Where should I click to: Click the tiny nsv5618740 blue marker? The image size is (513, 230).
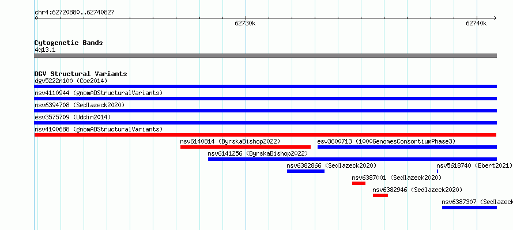pos(437,171)
